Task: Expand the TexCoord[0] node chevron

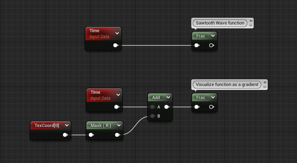Action: coord(67,125)
